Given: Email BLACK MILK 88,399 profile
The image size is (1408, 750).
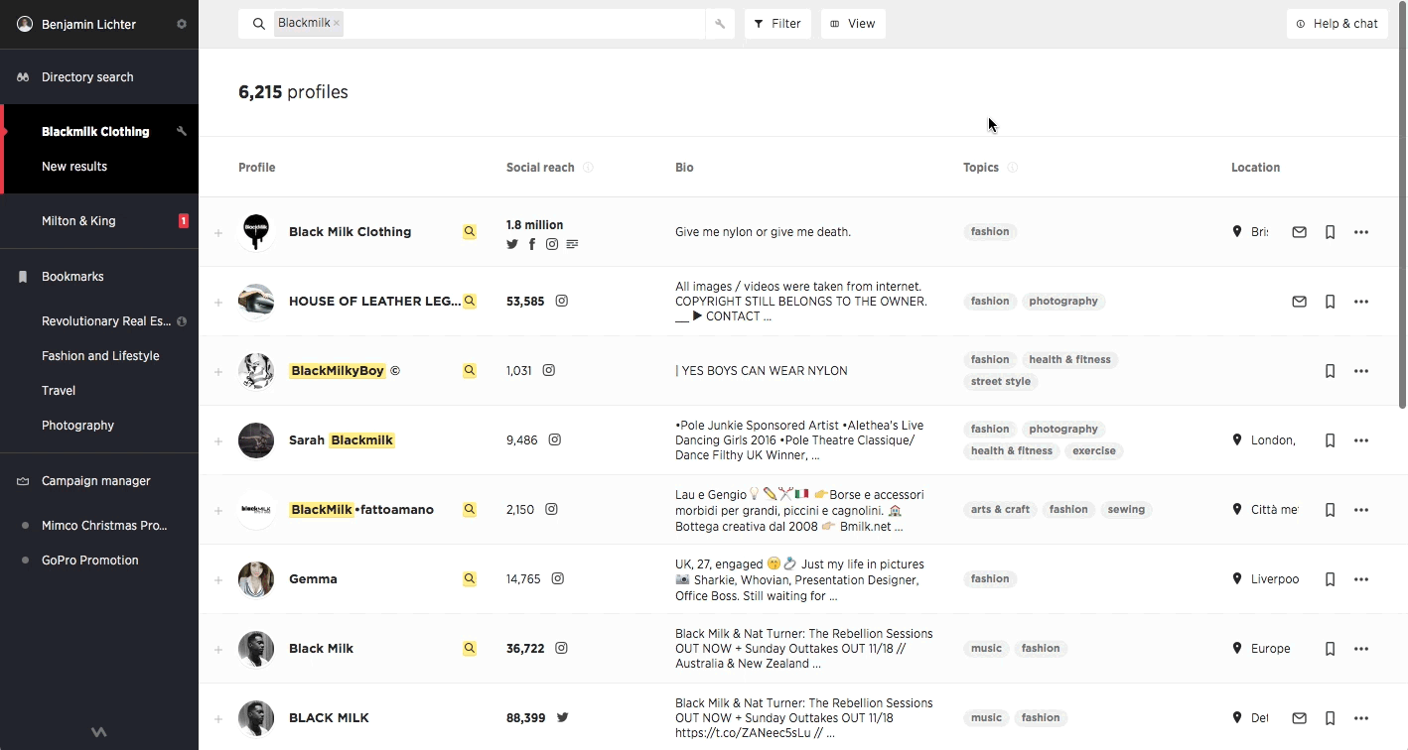Looking at the screenshot, I should coord(1299,718).
